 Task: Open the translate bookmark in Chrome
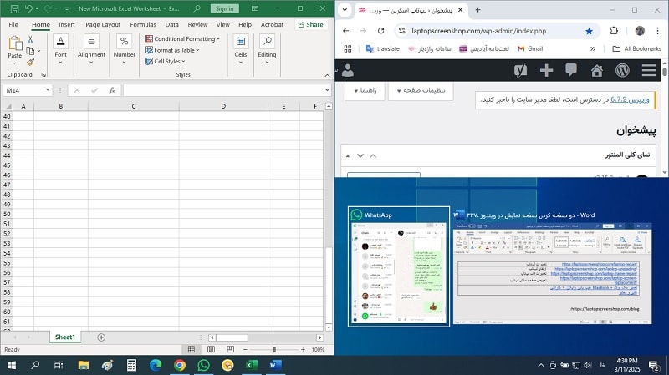[x=383, y=48]
